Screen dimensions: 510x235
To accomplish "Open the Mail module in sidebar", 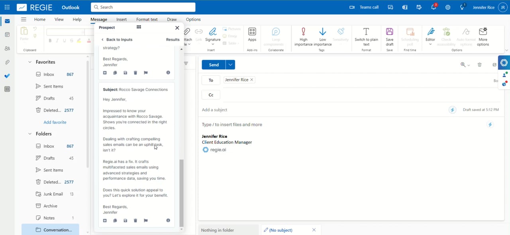I will pyautogui.click(x=7, y=21).
